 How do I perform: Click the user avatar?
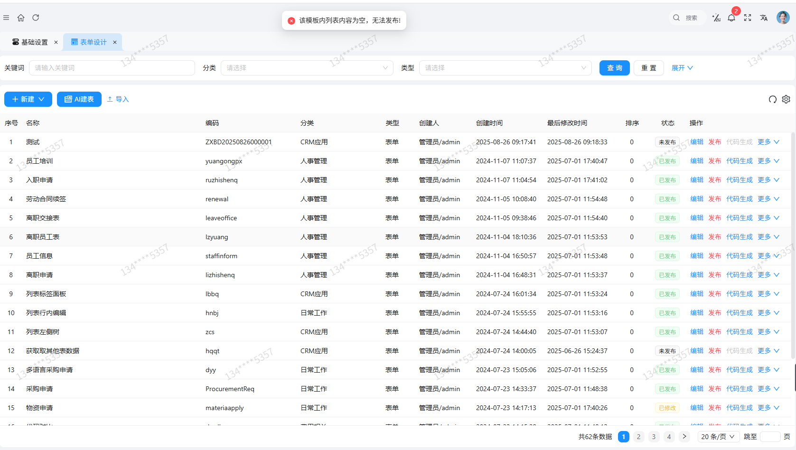[783, 18]
